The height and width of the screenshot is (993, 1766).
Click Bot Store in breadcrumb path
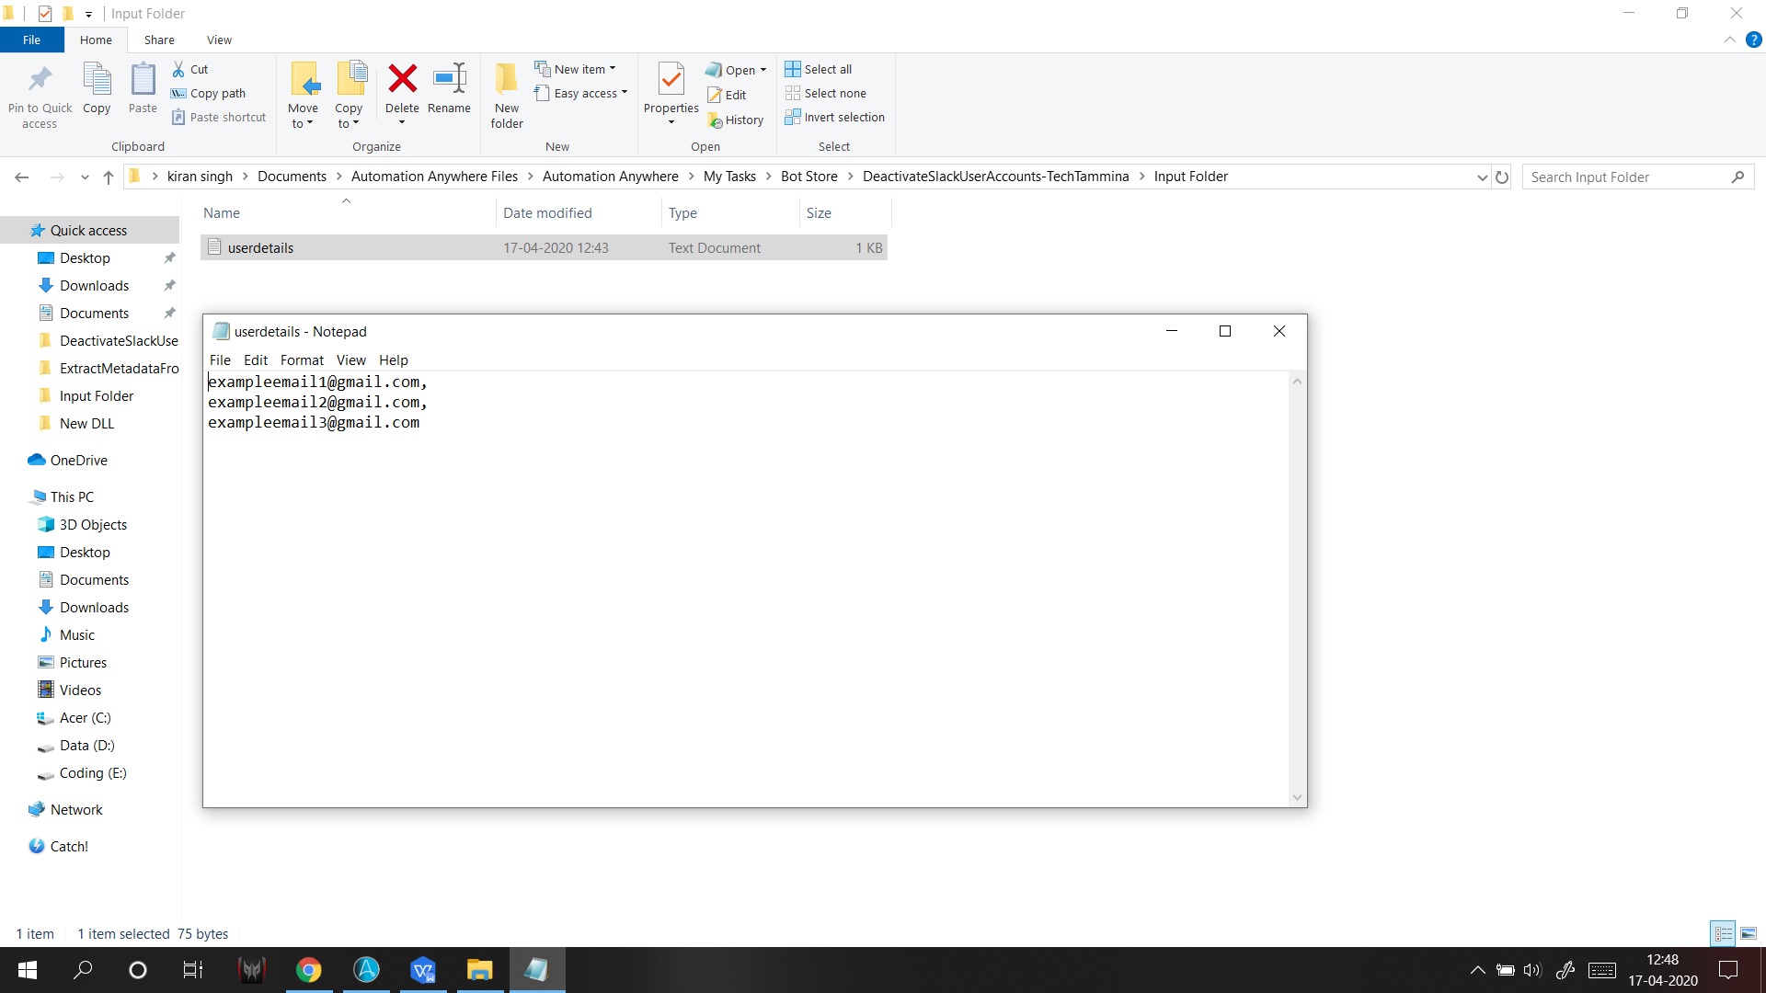tap(808, 177)
